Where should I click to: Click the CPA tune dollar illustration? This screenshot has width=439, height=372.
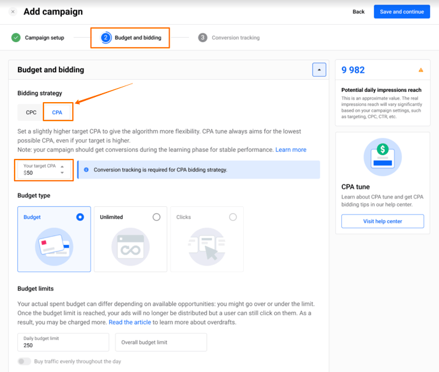click(x=382, y=156)
